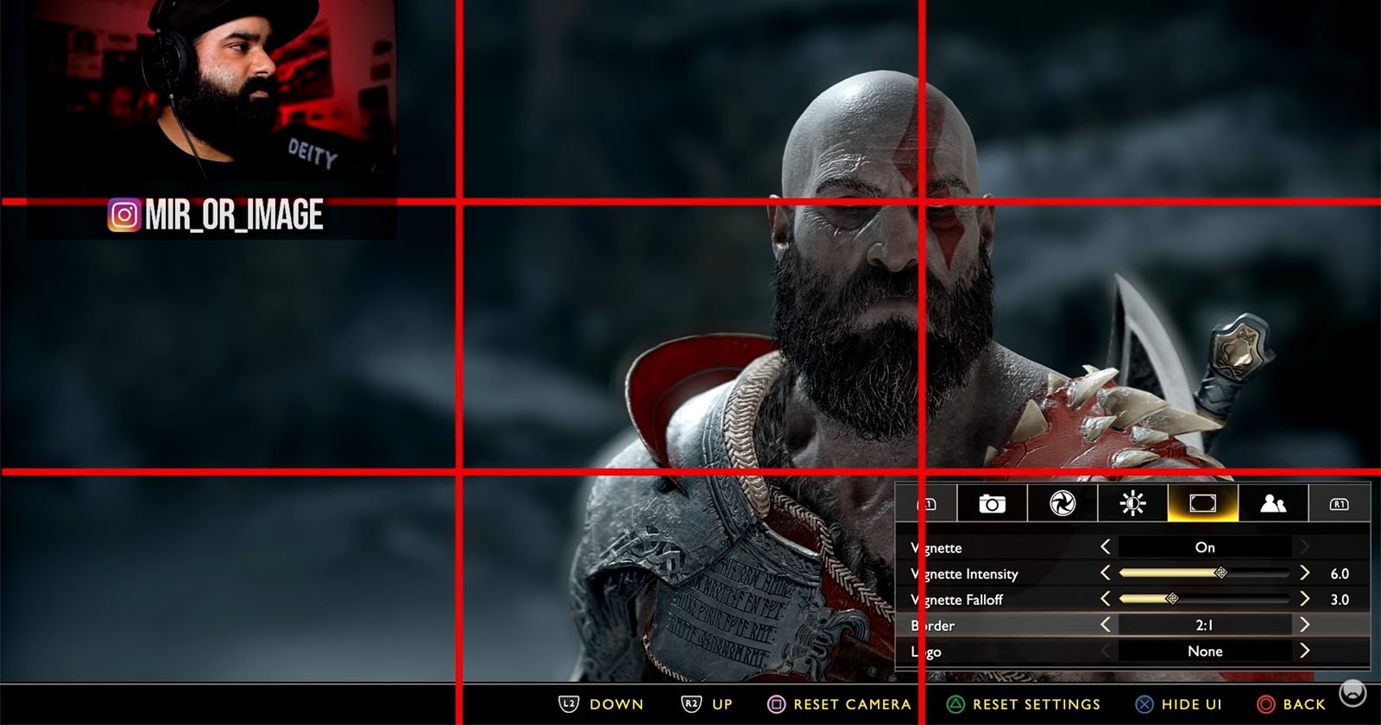
Task: Click the Vignette On value field
Action: coord(1205,547)
